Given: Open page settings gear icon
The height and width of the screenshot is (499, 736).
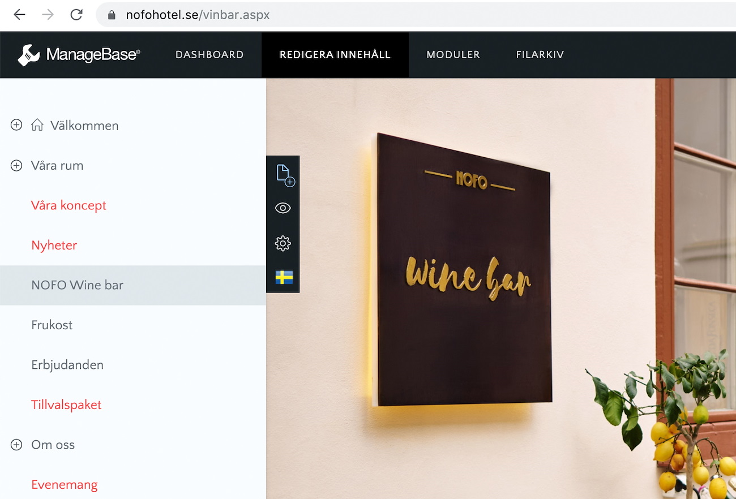Looking at the screenshot, I should click(283, 243).
